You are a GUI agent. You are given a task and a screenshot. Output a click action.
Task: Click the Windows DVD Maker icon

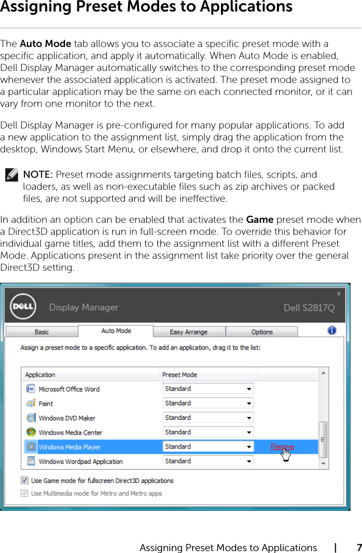[x=31, y=417]
